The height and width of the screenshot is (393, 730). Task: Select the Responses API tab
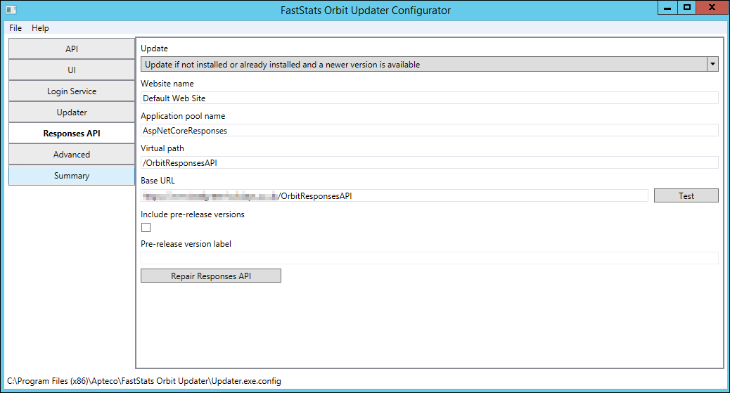tap(72, 133)
